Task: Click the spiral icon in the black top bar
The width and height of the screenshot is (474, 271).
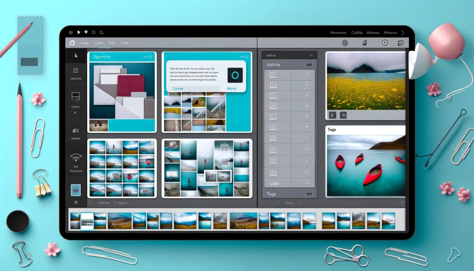Action: pyautogui.click(x=71, y=32)
